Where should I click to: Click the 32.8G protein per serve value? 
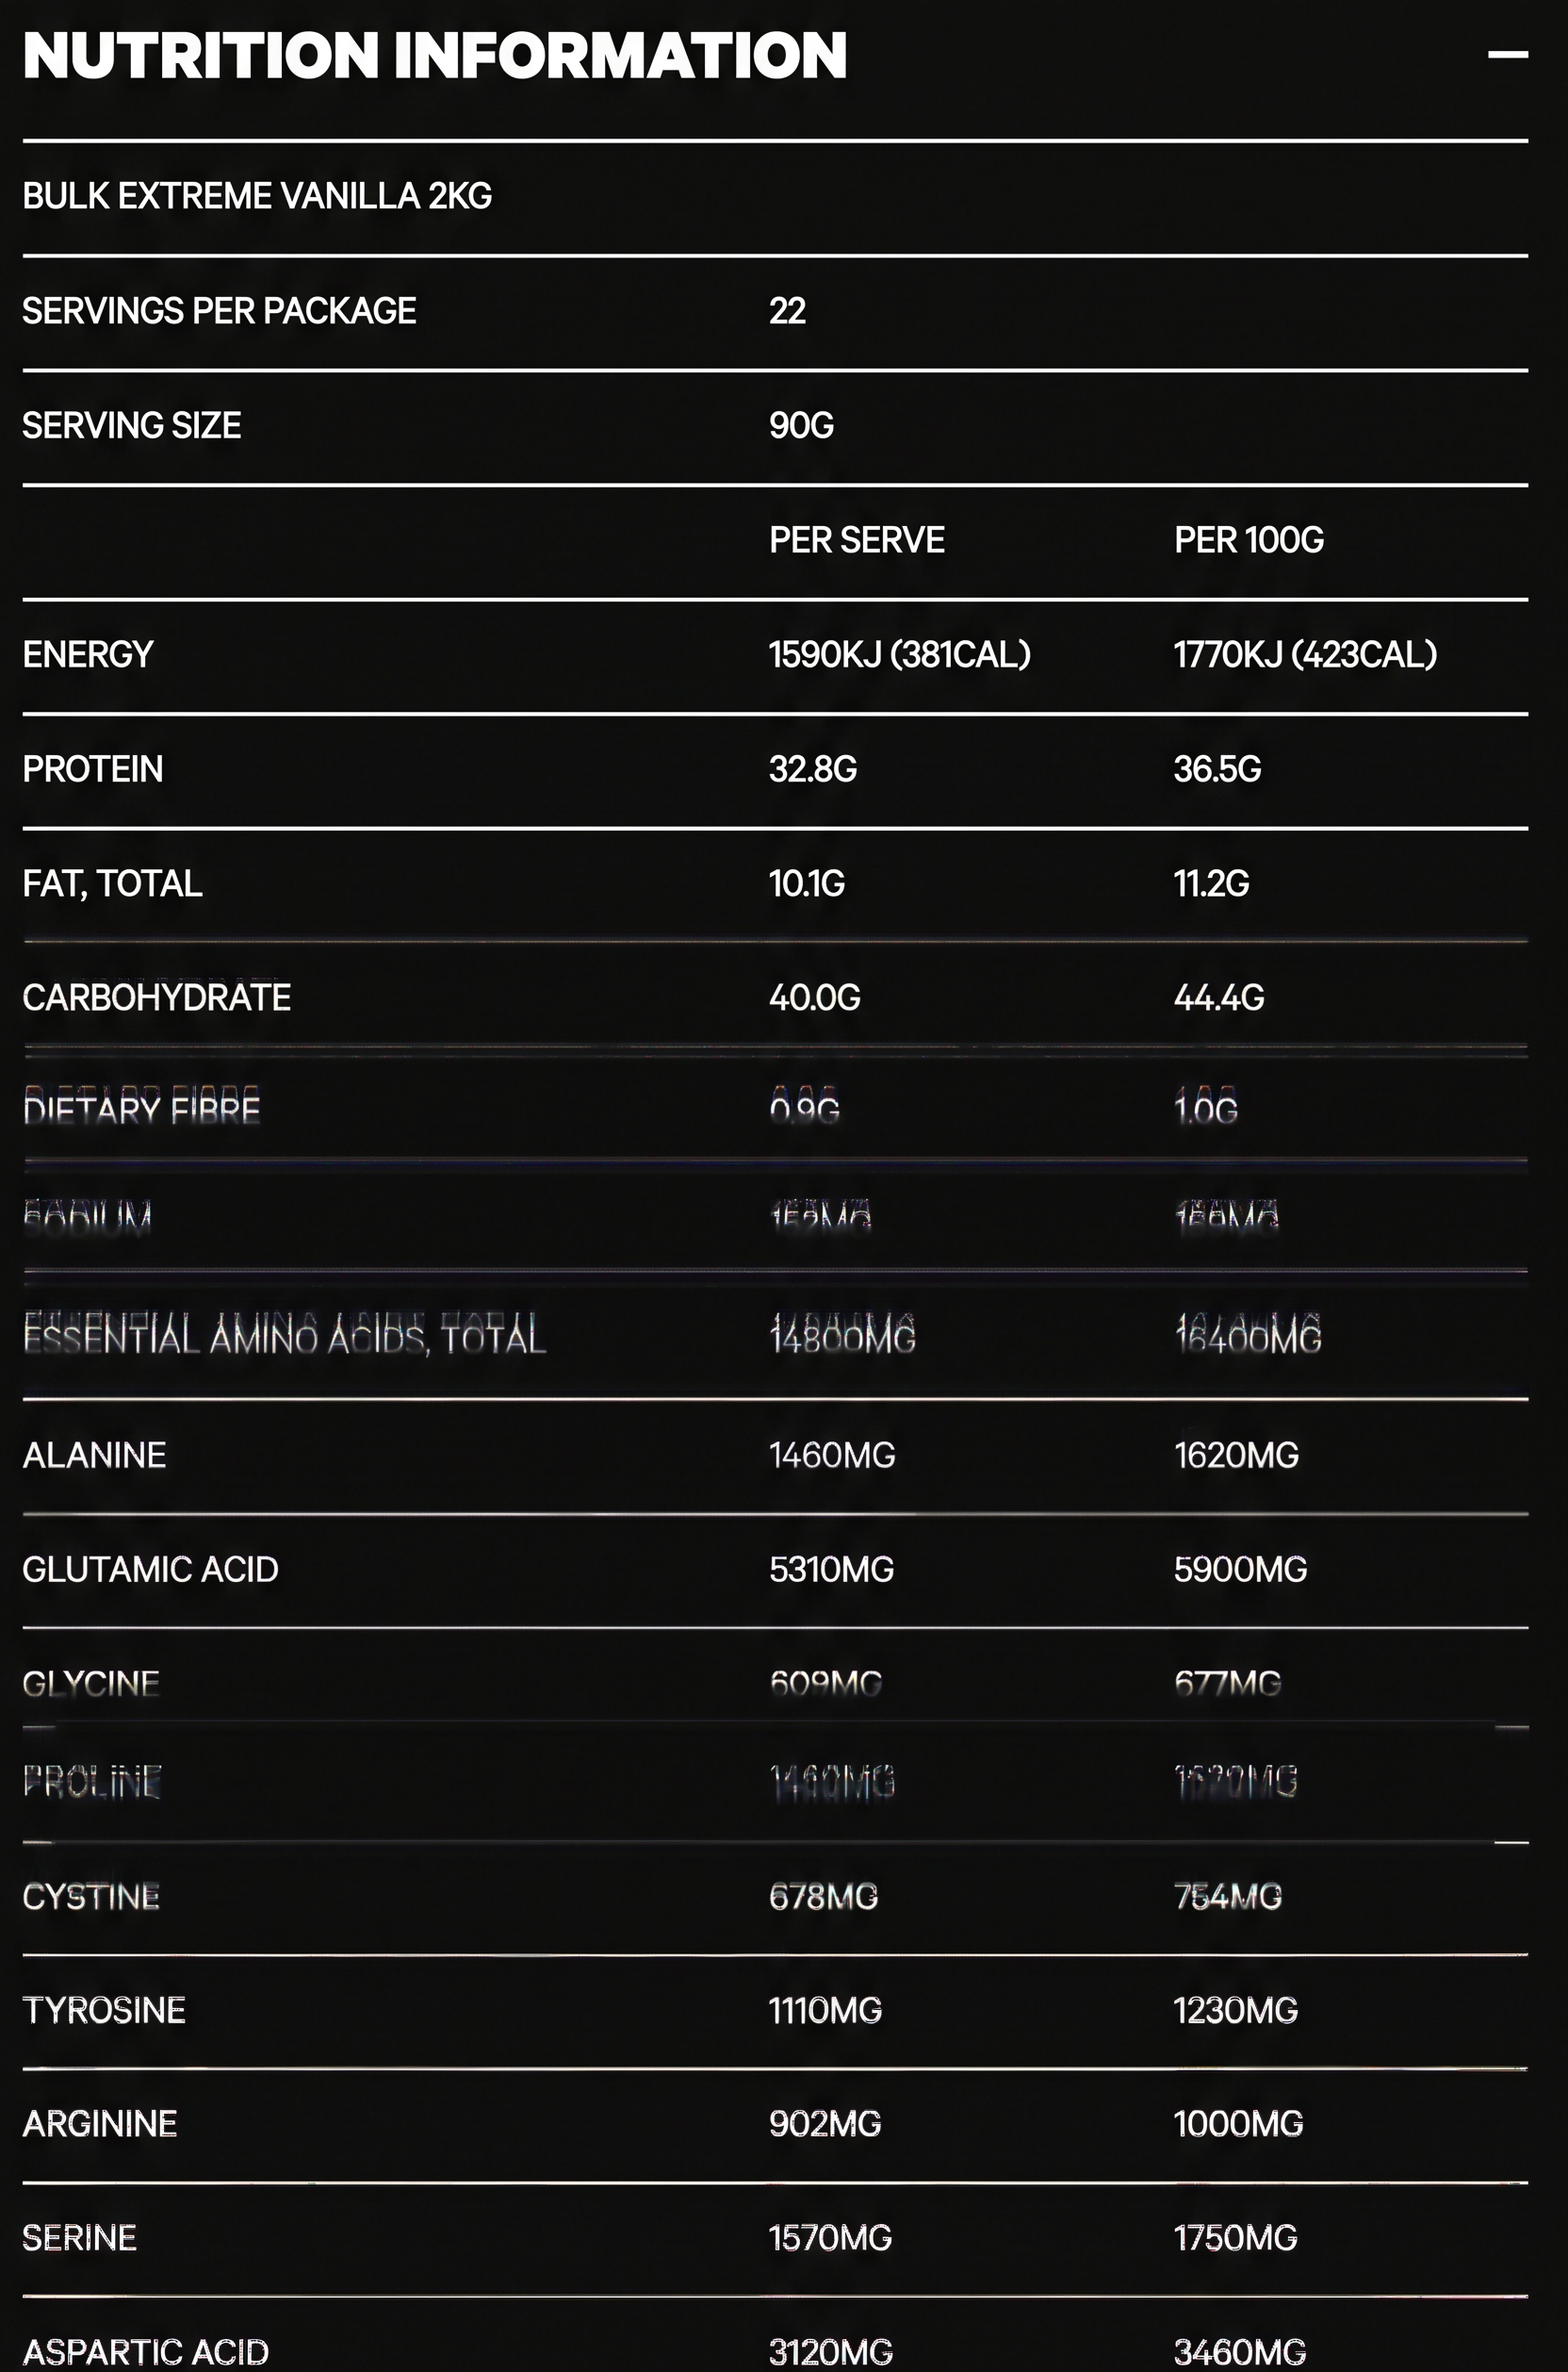pos(812,769)
